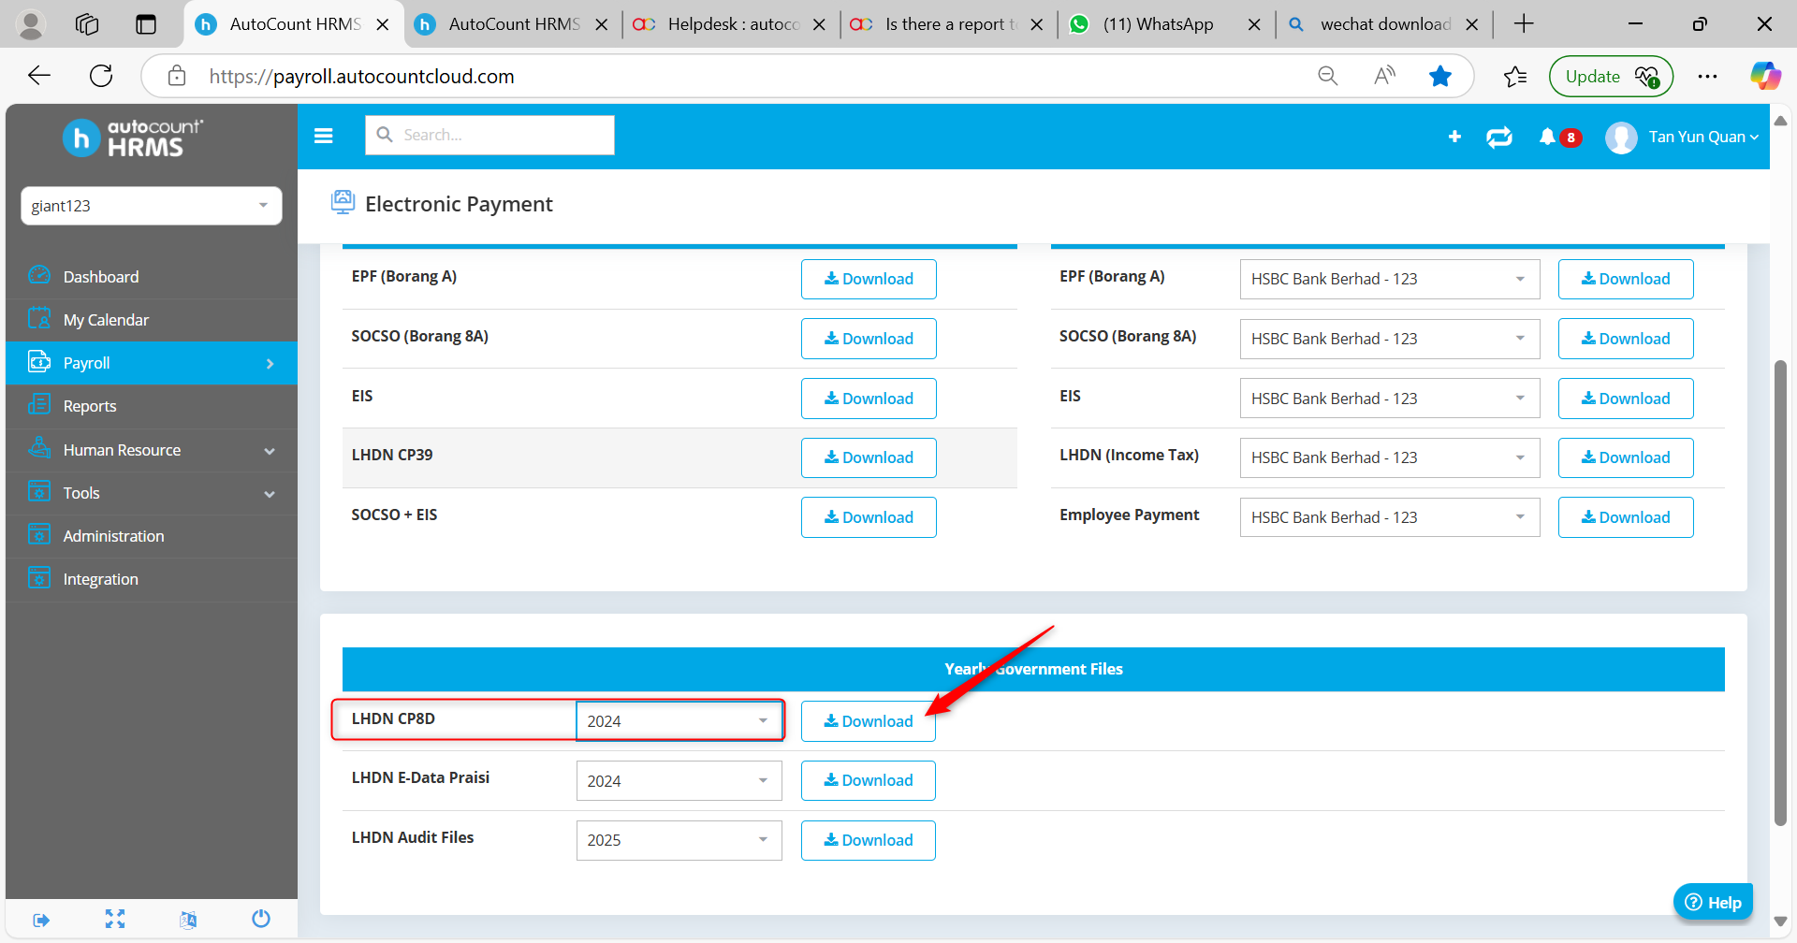Image resolution: width=1797 pixels, height=943 pixels.
Task: Open the Dashboard menu item
Action: (152, 277)
